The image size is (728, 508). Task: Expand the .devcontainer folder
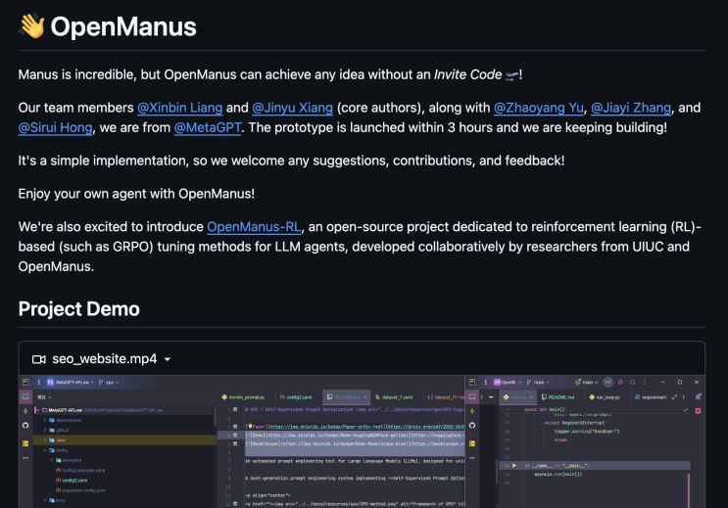(x=45, y=420)
